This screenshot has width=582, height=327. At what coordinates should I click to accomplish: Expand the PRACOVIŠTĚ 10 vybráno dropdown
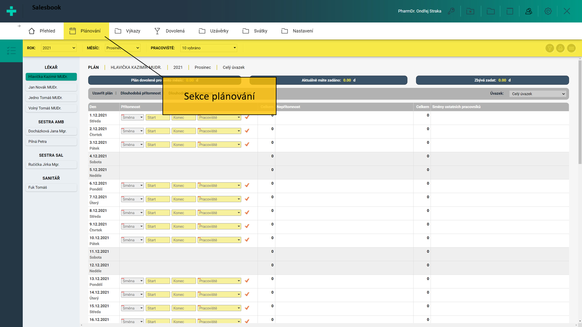(209, 48)
